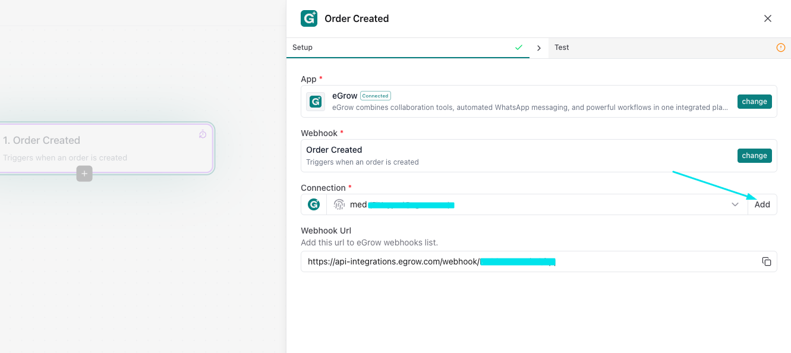Copy the Webhook Url
The height and width of the screenshot is (353, 791).
(767, 261)
